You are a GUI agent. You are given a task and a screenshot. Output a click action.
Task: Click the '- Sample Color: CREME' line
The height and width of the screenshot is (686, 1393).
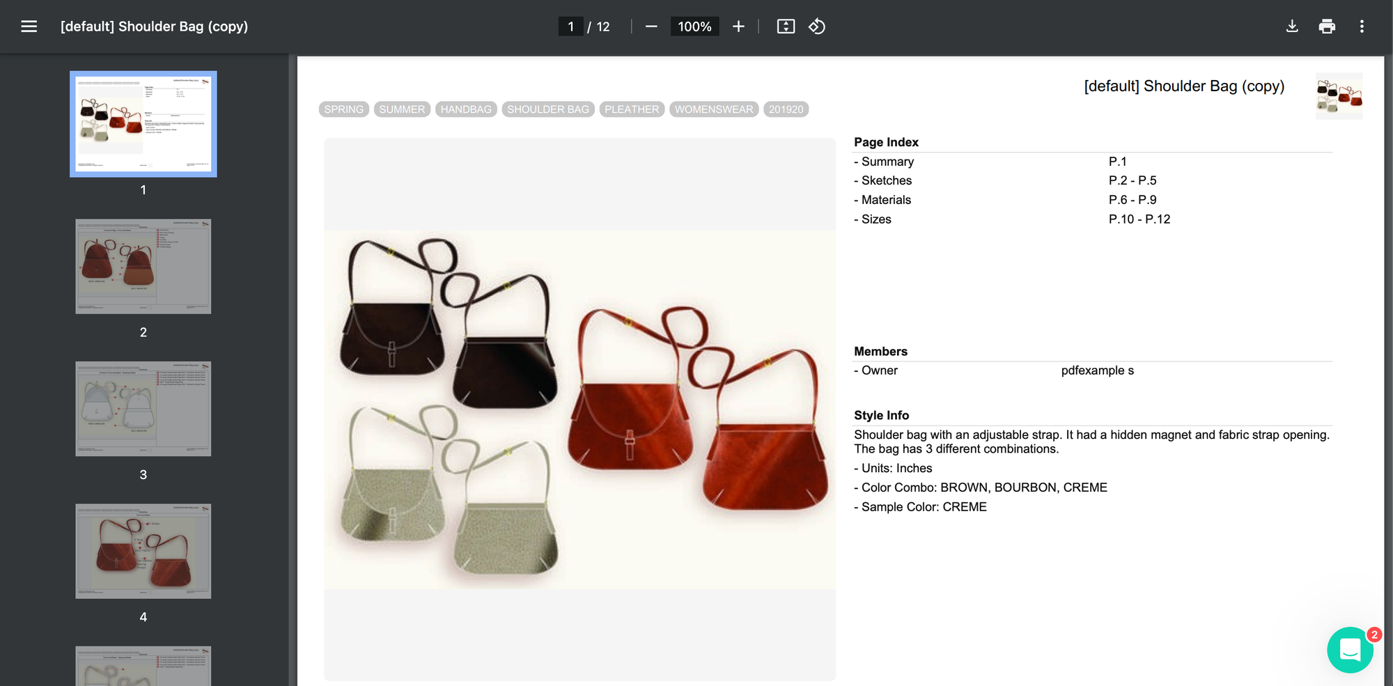(920, 507)
